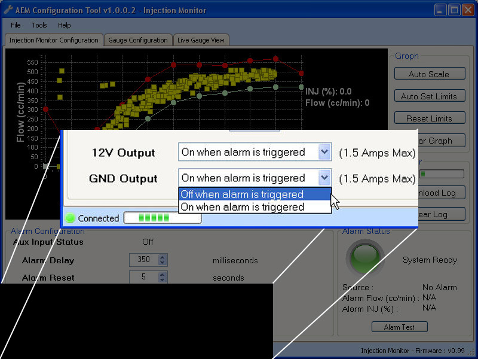Switch to the Gauge Configuration tab
The image size is (478, 359).
pyautogui.click(x=138, y=40)
